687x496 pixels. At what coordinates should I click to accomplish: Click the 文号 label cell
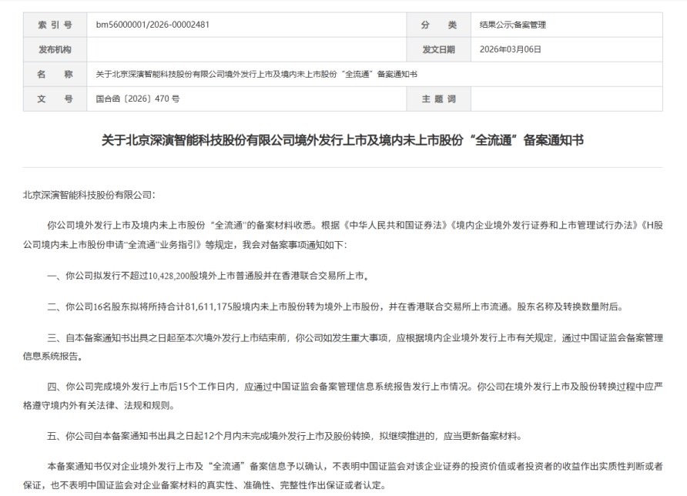[x=55, y=99]
